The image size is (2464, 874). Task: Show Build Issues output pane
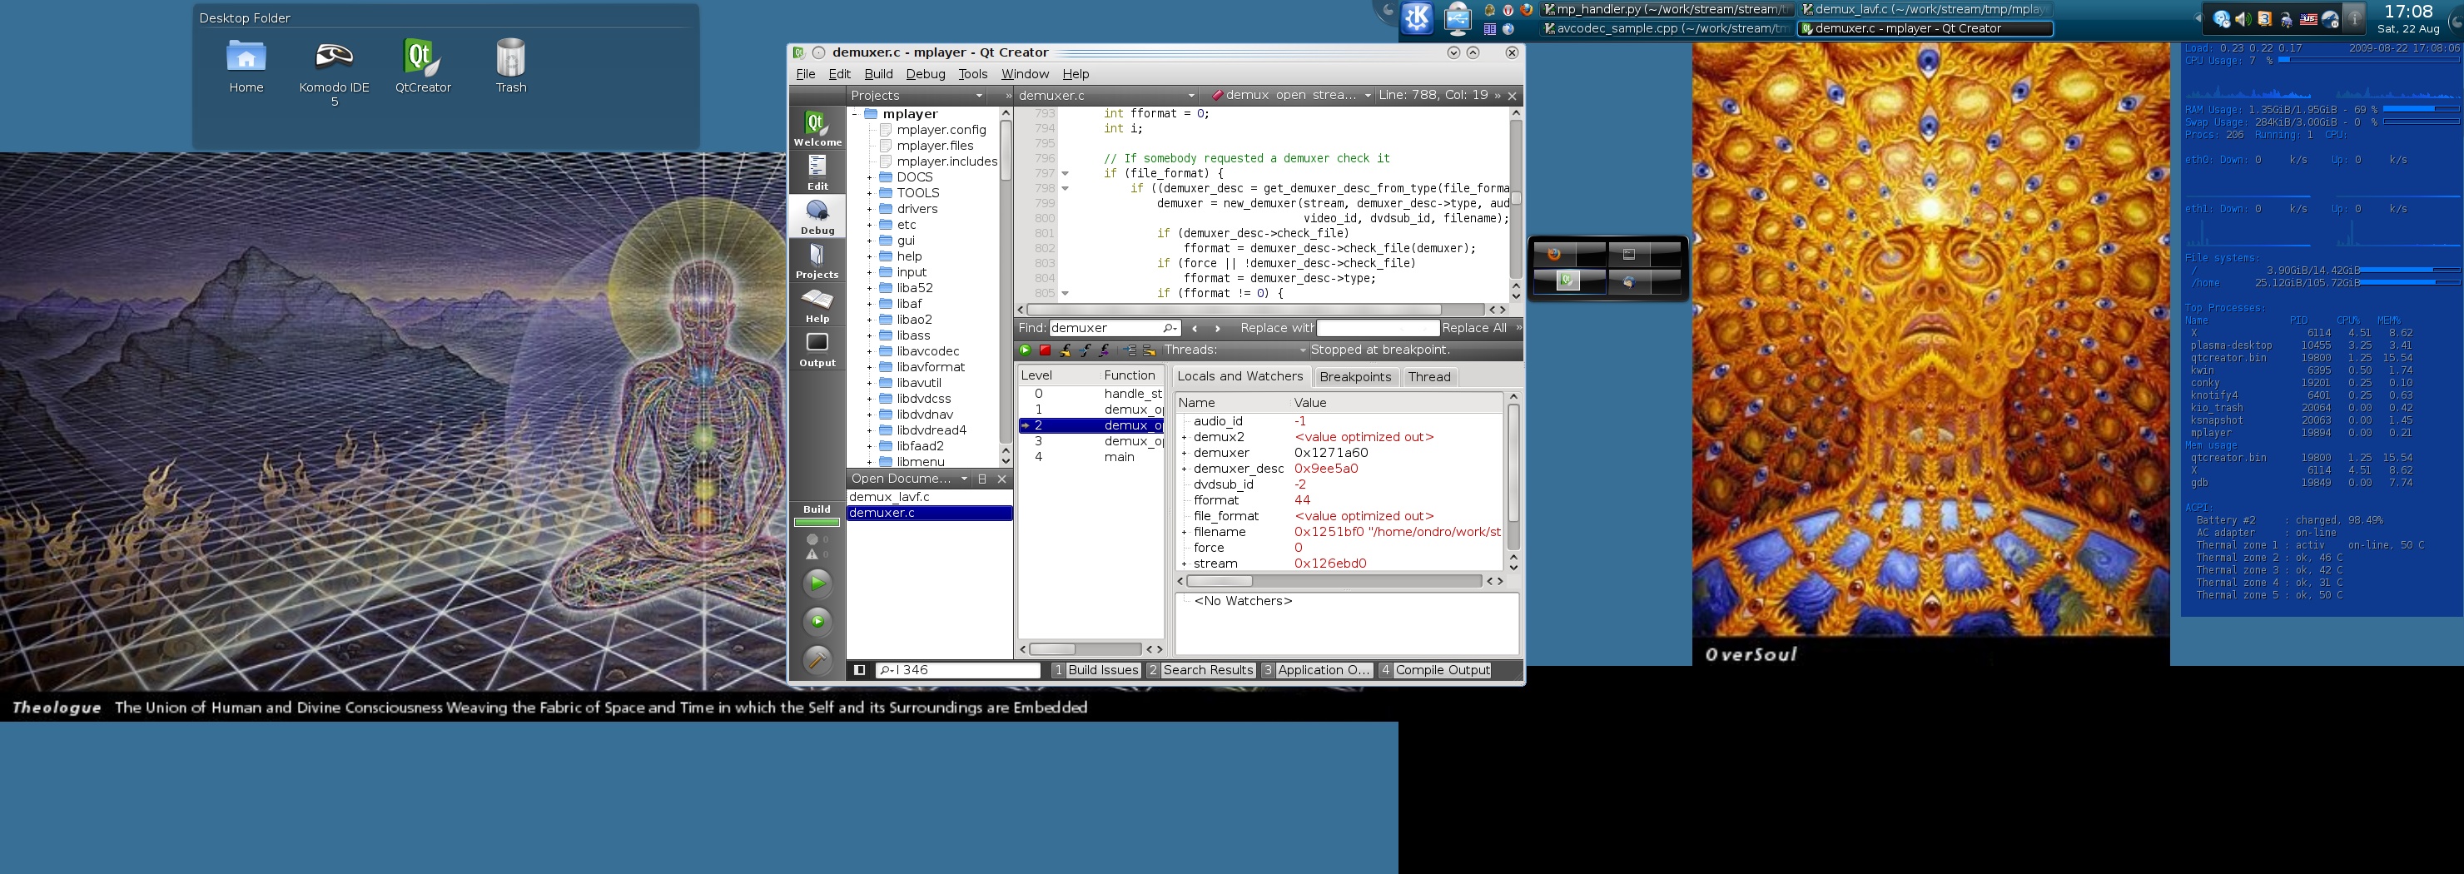[x=1095, y=670]
